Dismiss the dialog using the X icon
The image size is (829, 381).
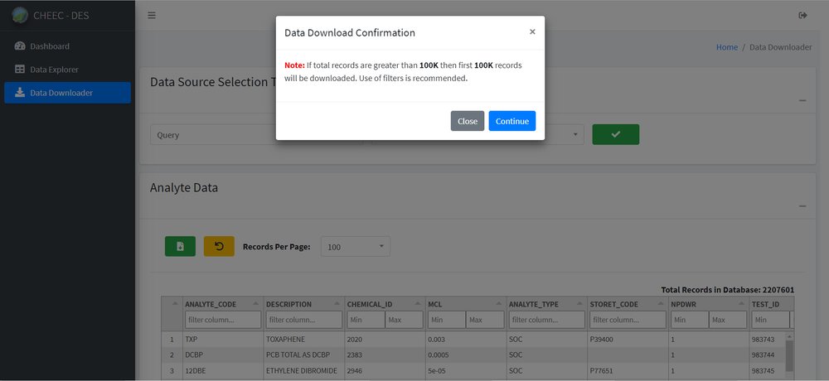pos(532,31)
